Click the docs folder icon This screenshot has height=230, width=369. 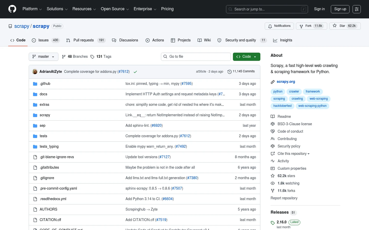pos(35,94)
